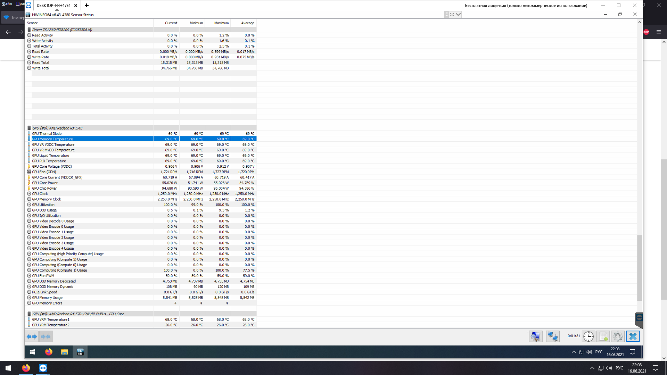Screen dimensions: 667x375
Task: Sort by the Average column header
Action: coord(244,23)
